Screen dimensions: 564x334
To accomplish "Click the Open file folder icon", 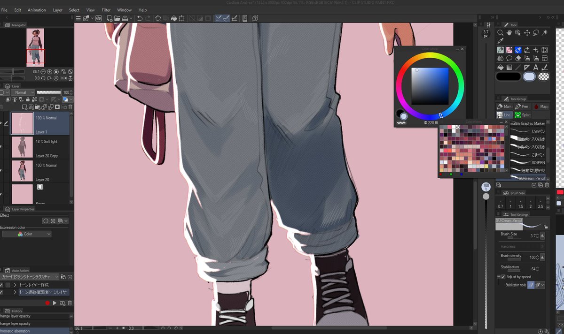I will pos(117,18).
